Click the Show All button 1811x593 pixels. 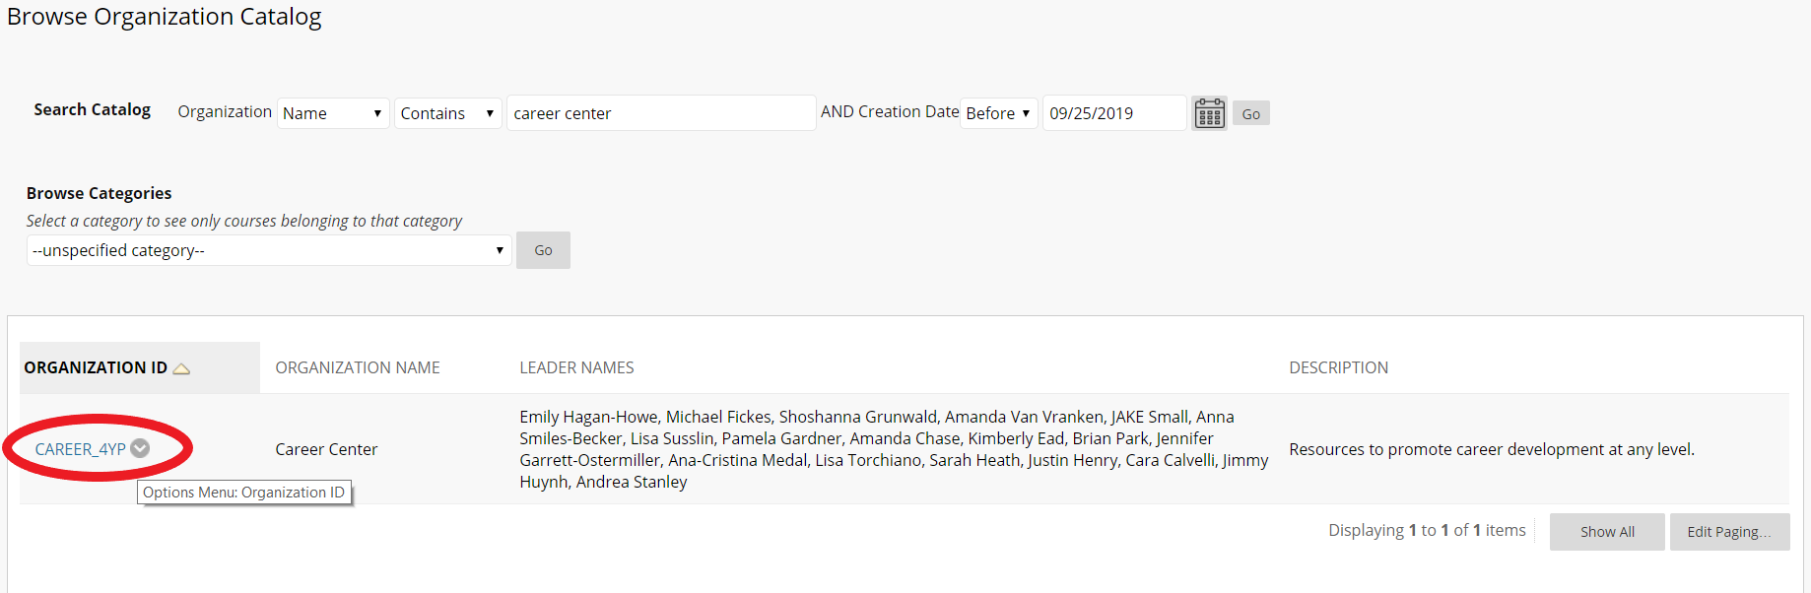[x=1607, y=532]
